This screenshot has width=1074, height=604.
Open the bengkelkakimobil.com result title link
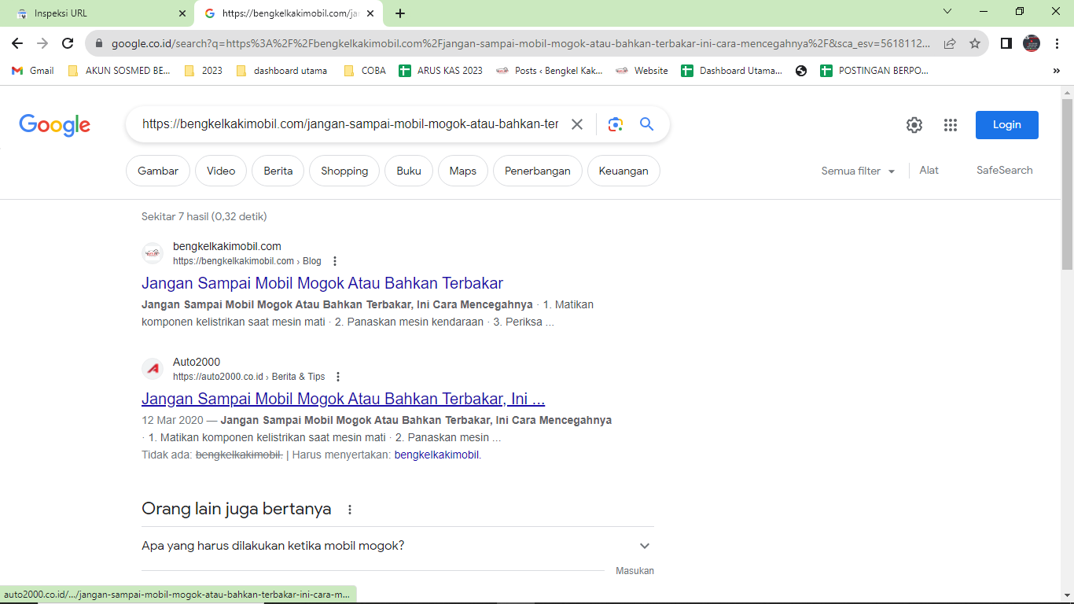[x=322, y=283]
